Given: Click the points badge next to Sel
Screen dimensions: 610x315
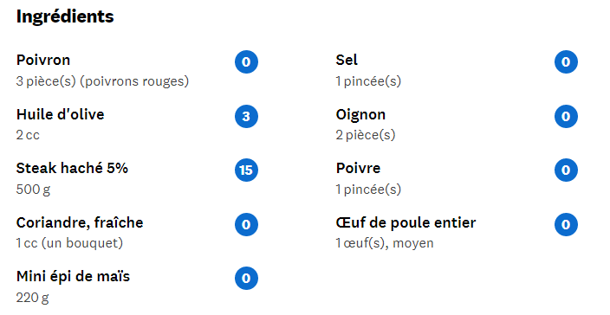Looking at the screenshot, I should (x=566, y=61).
